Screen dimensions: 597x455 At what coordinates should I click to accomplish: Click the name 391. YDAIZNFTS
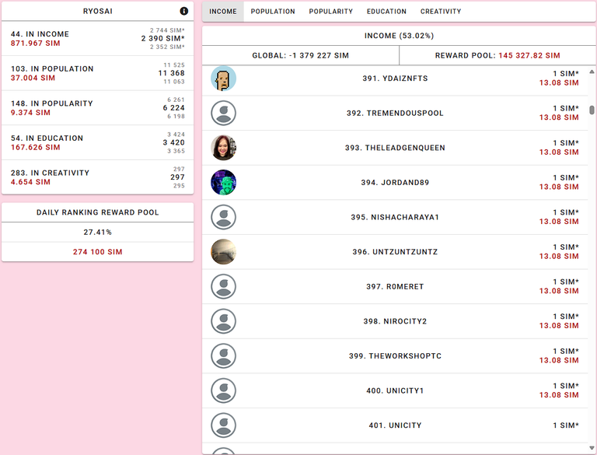(395, 78)
